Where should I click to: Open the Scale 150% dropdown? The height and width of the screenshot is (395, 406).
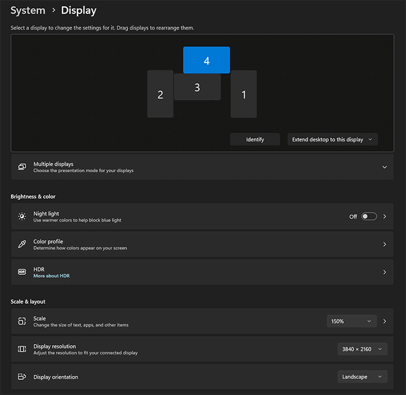pyautogui.click(x=351, y=321)
